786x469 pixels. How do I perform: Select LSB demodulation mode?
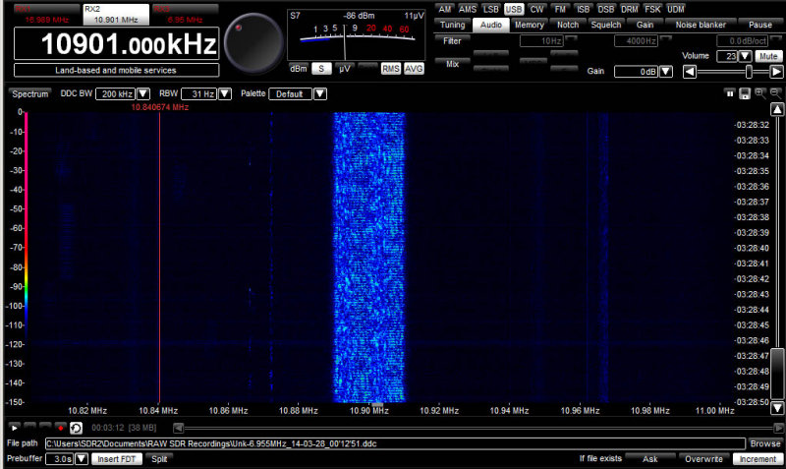[490, 9]
